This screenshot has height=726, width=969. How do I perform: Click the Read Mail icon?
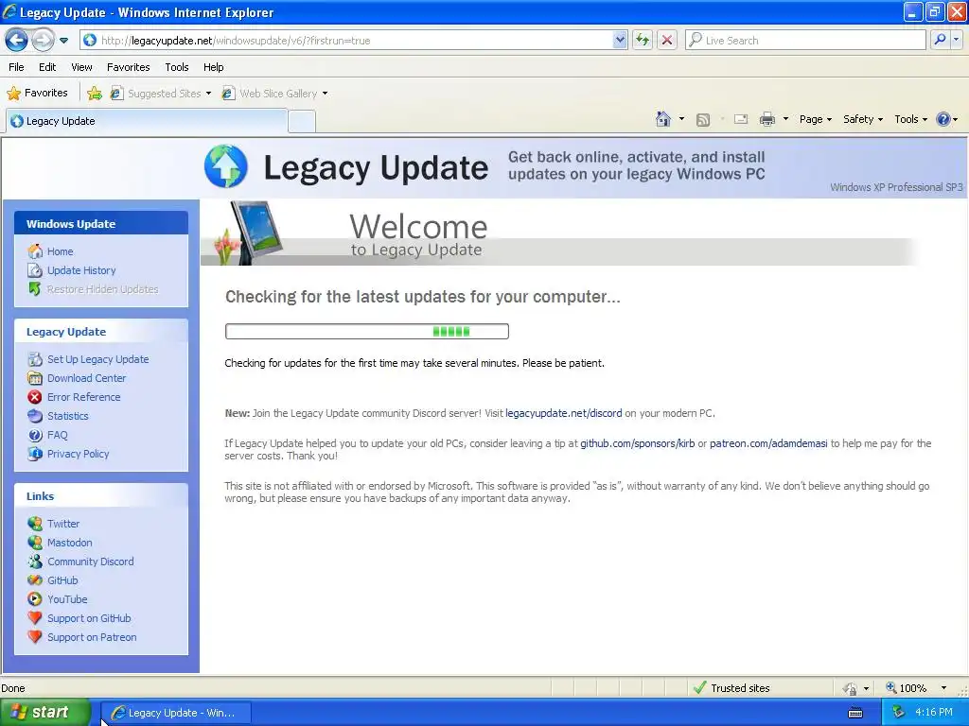pos(741,119)
